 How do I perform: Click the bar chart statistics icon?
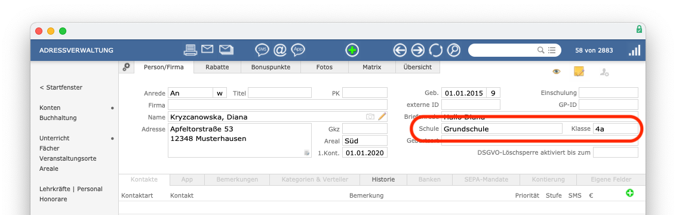(x=634, y=50)
